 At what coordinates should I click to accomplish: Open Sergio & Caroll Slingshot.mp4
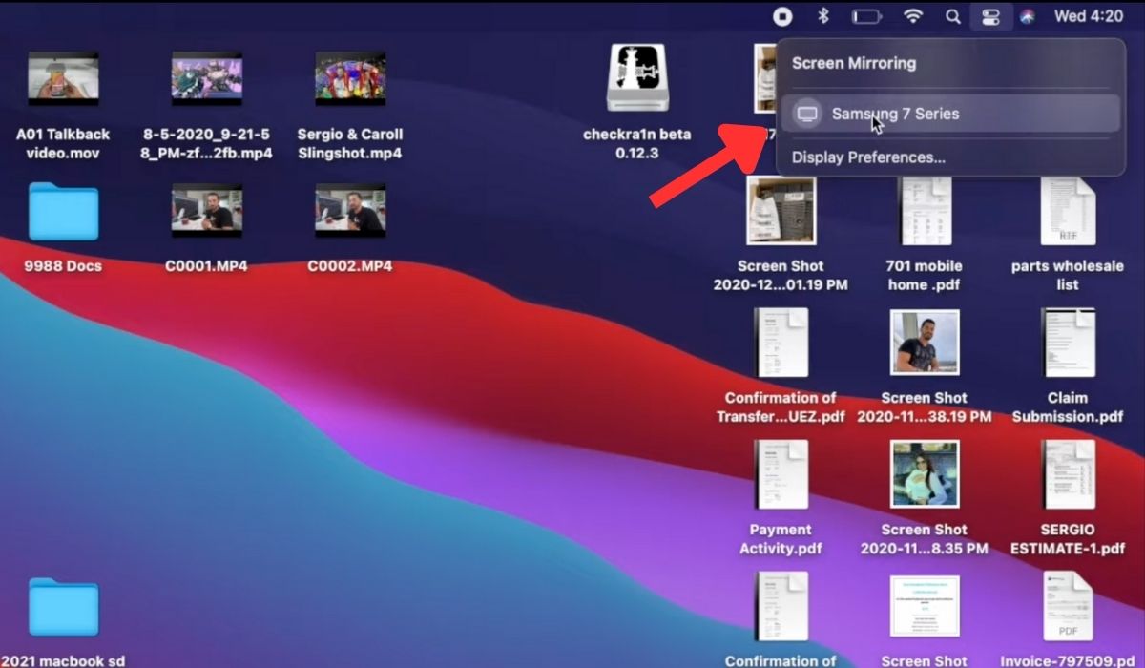[348, 78]
